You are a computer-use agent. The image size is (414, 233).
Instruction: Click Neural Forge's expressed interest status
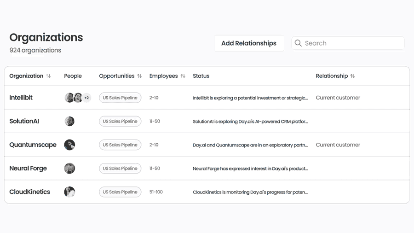250,169
